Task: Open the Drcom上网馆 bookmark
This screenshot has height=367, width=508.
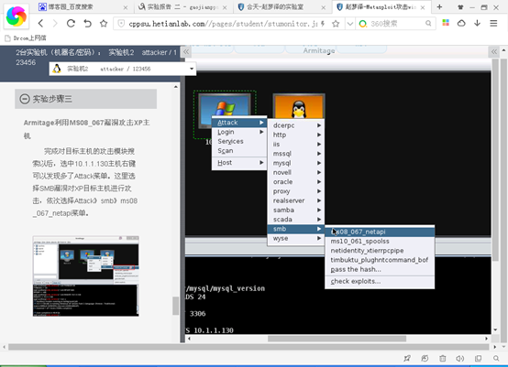Action: coord(26,38)
